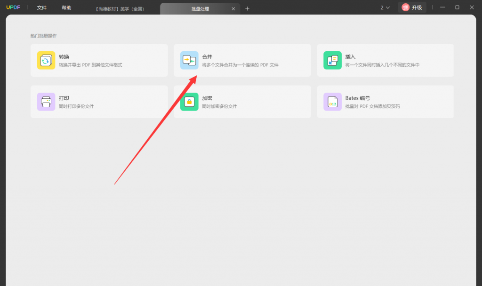
Task: Open the 合并 card description text
Action: (240, 65)
